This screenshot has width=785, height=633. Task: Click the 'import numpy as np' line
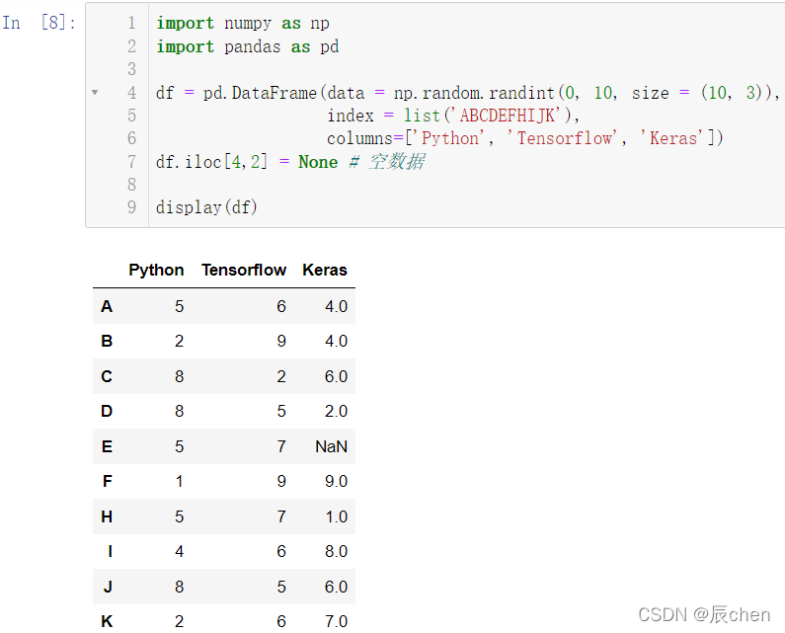pos(243,23)
